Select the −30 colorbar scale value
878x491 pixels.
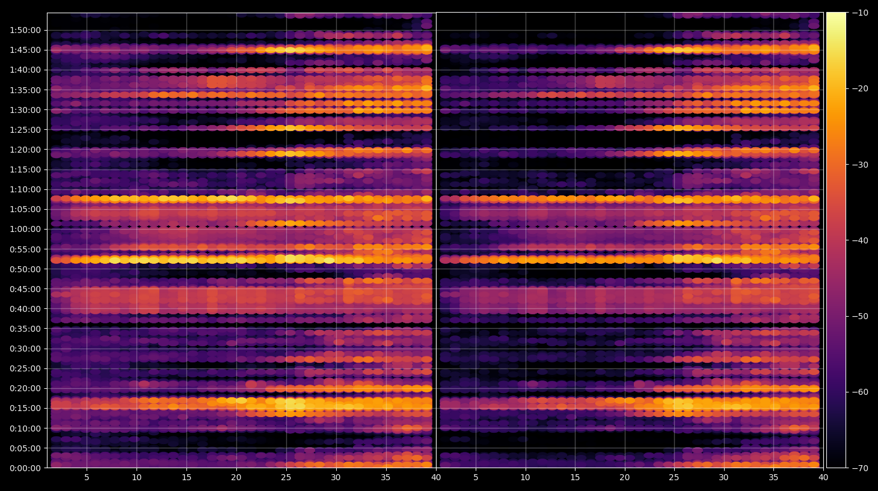click(860, 165)
